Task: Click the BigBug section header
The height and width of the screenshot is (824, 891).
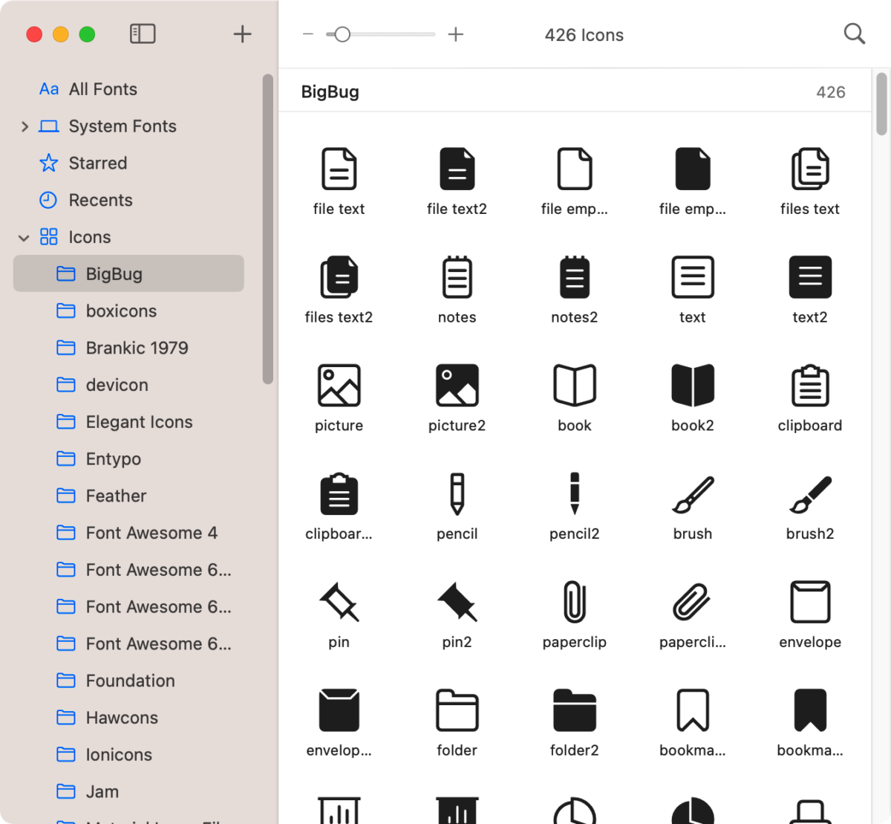Action: point(575,92)
